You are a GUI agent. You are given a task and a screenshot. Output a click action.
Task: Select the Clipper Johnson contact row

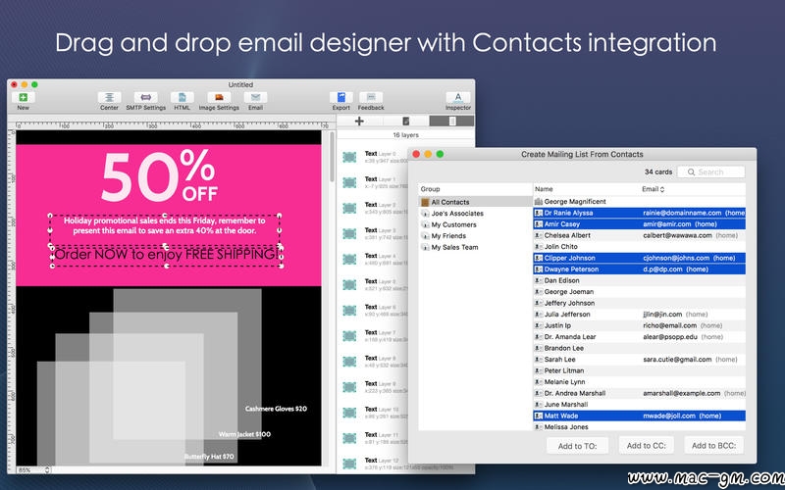(640, 258)
